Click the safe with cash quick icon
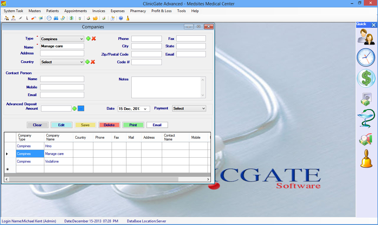 (x=366, y=99)
